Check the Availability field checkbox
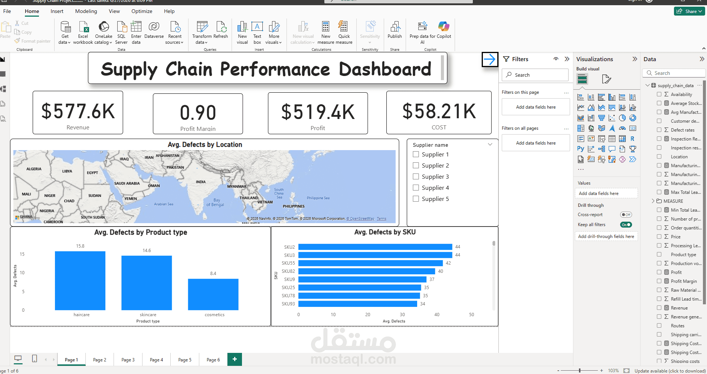 (659, 94)
